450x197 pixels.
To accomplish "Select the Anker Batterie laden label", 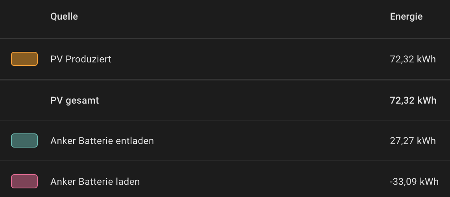I will [95, 182].
